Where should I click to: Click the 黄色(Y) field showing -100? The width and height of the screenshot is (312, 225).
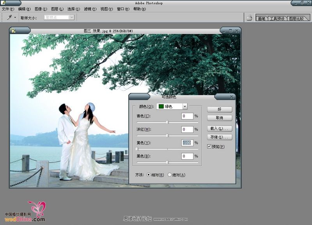[x=187, y=142]
